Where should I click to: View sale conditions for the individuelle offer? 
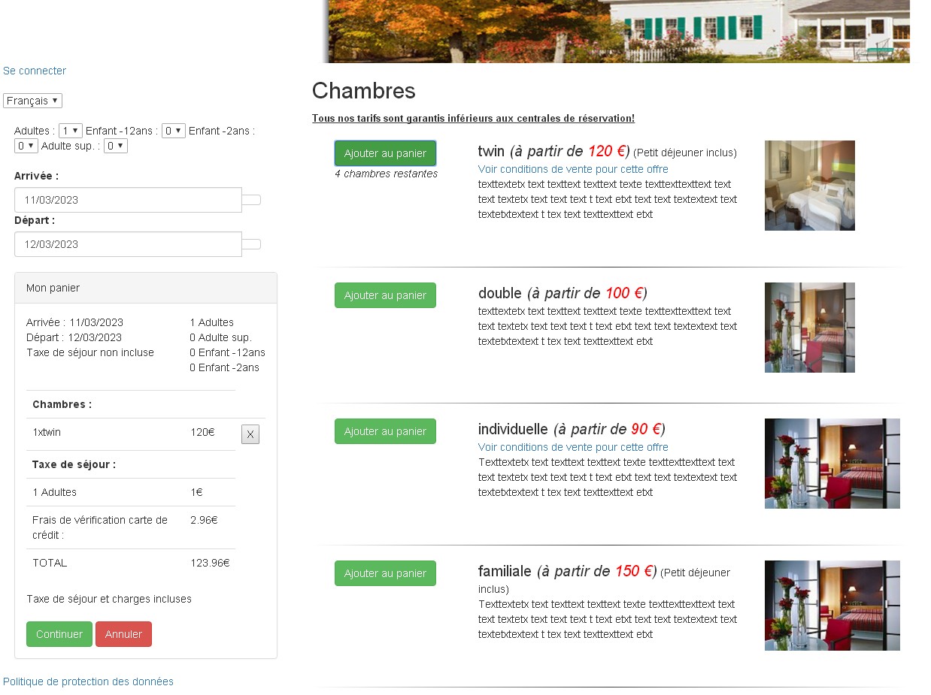click(573, 447)
